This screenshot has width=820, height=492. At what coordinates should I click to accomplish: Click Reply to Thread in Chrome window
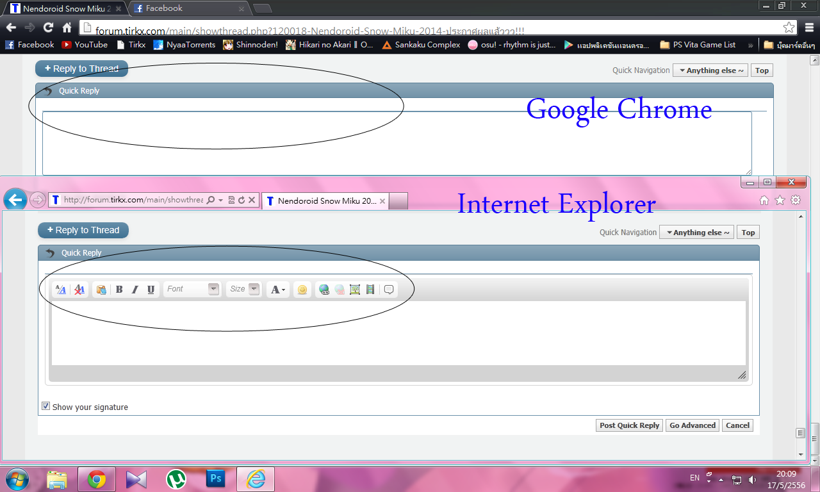tap(82, 69)
